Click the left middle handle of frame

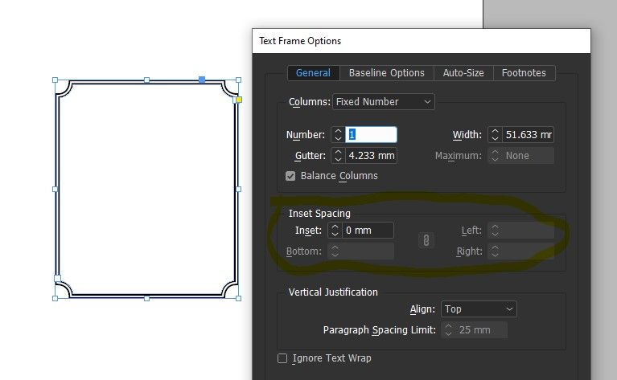point(55,189)
